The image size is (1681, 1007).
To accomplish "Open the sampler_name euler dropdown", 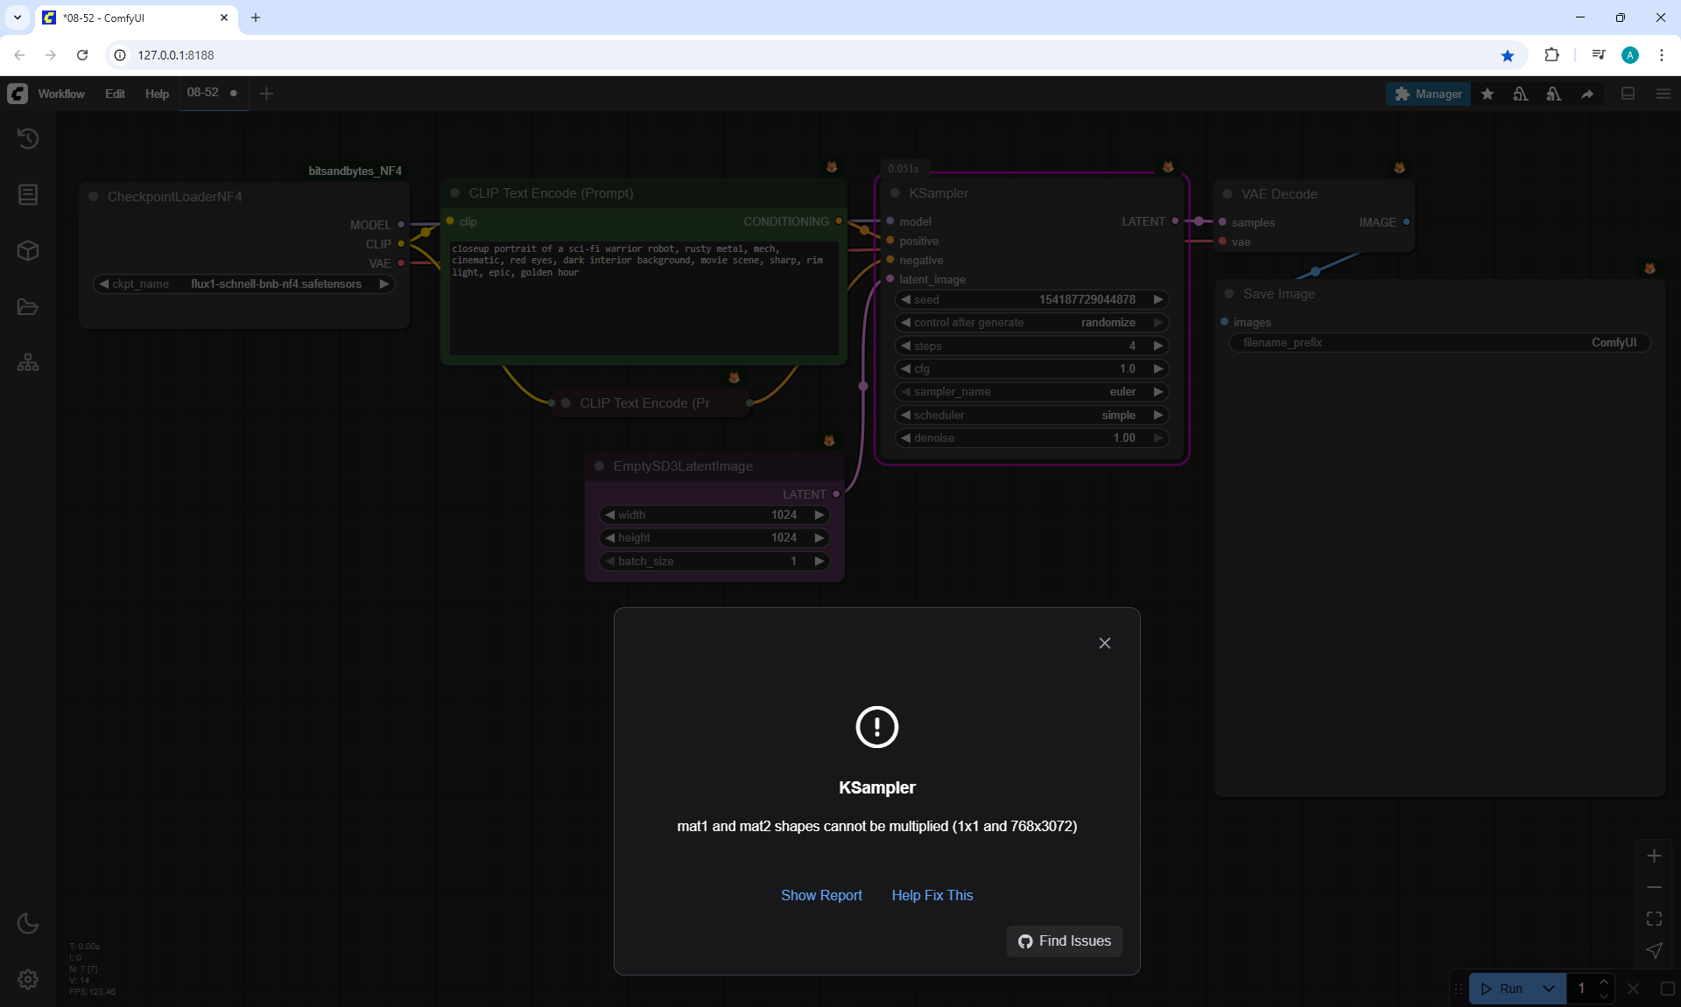I will [1031, 392].
